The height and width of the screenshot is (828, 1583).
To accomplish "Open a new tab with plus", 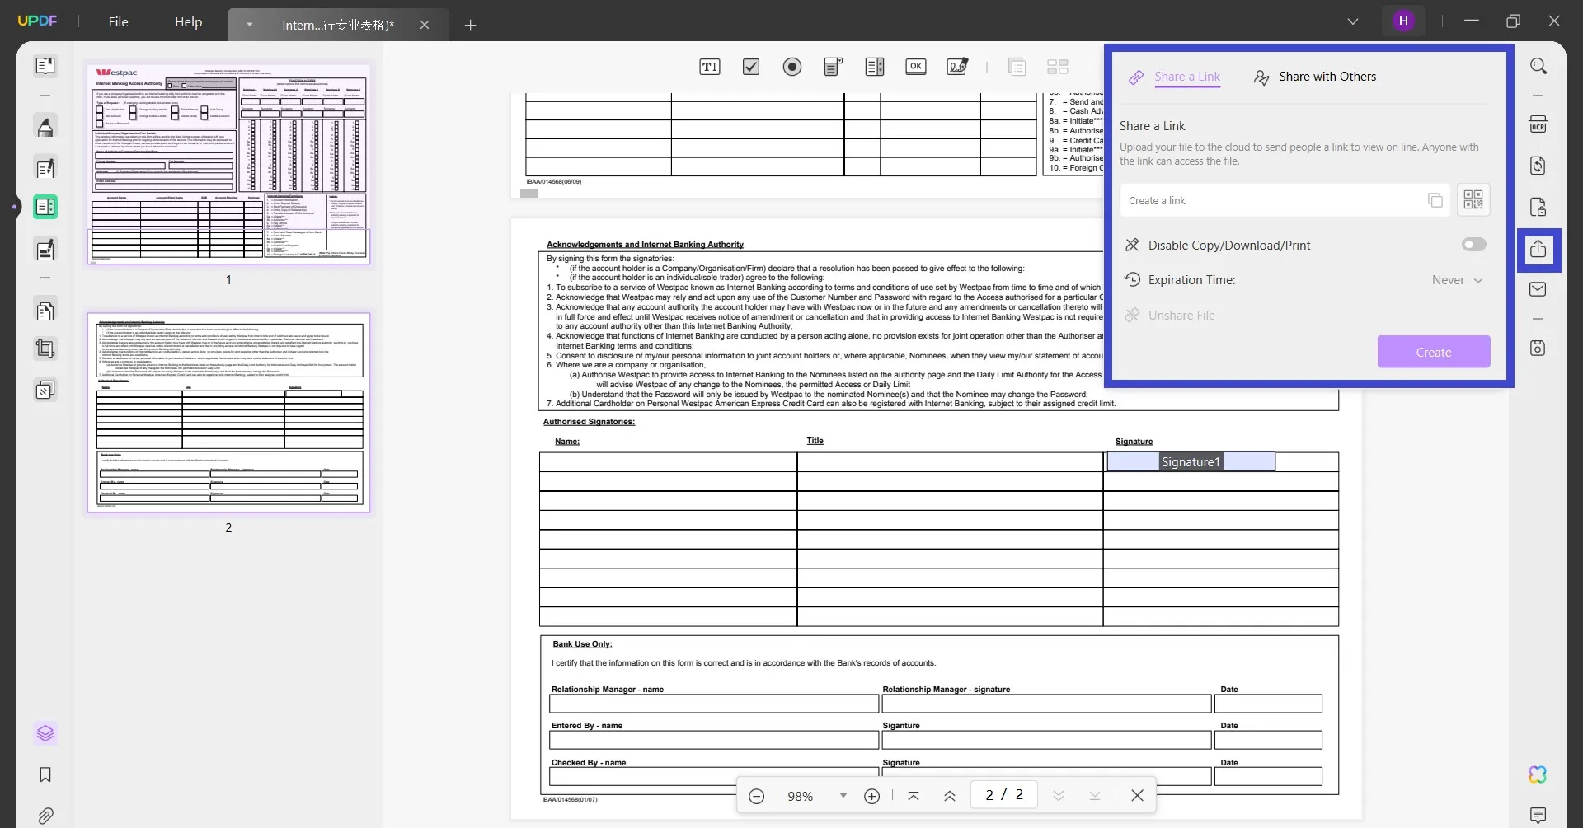I will click(471, 25).
